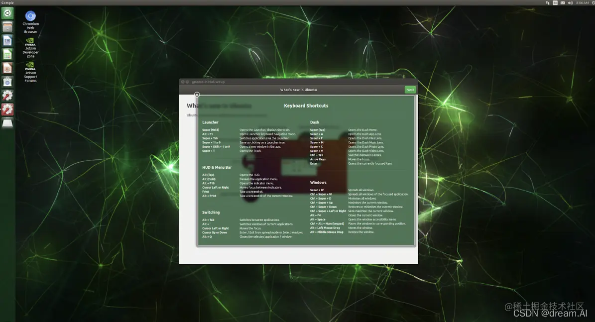Open the Files manager in the launcher
The width and height of the screenshot is (595, 322).
[x=7, y=27]
